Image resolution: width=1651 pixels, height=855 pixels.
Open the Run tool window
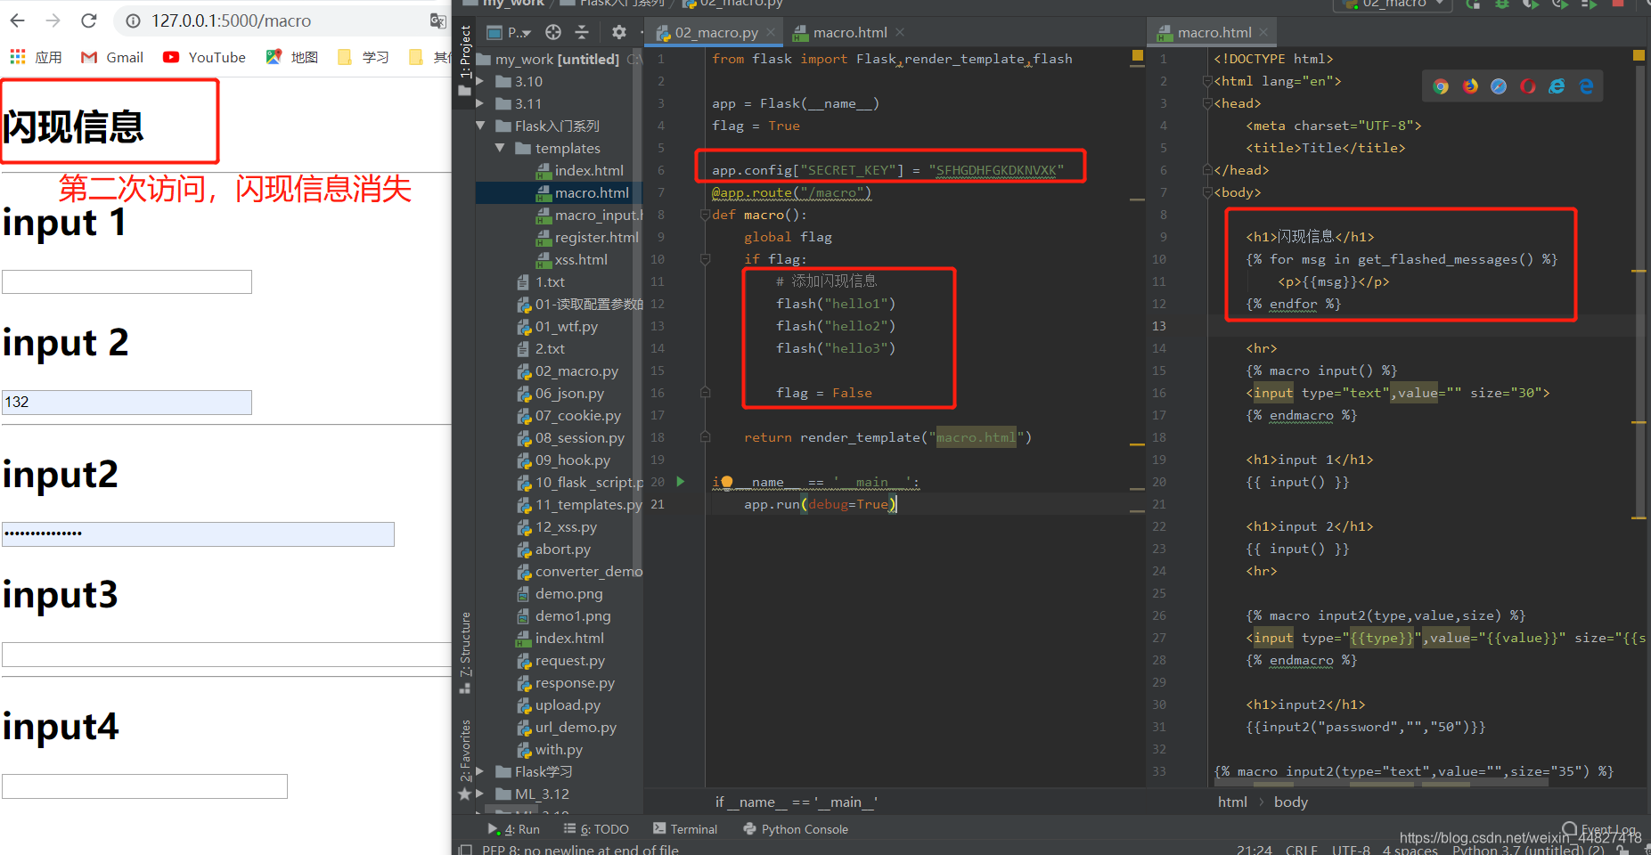pos(514,829)
